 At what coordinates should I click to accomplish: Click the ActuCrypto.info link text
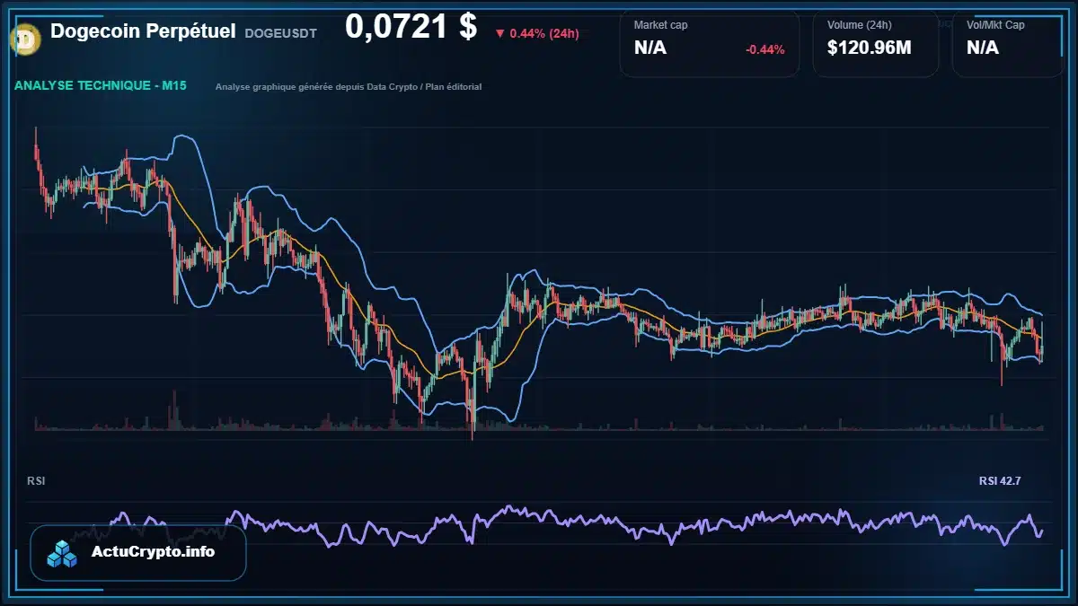click(x=154, y=552)
